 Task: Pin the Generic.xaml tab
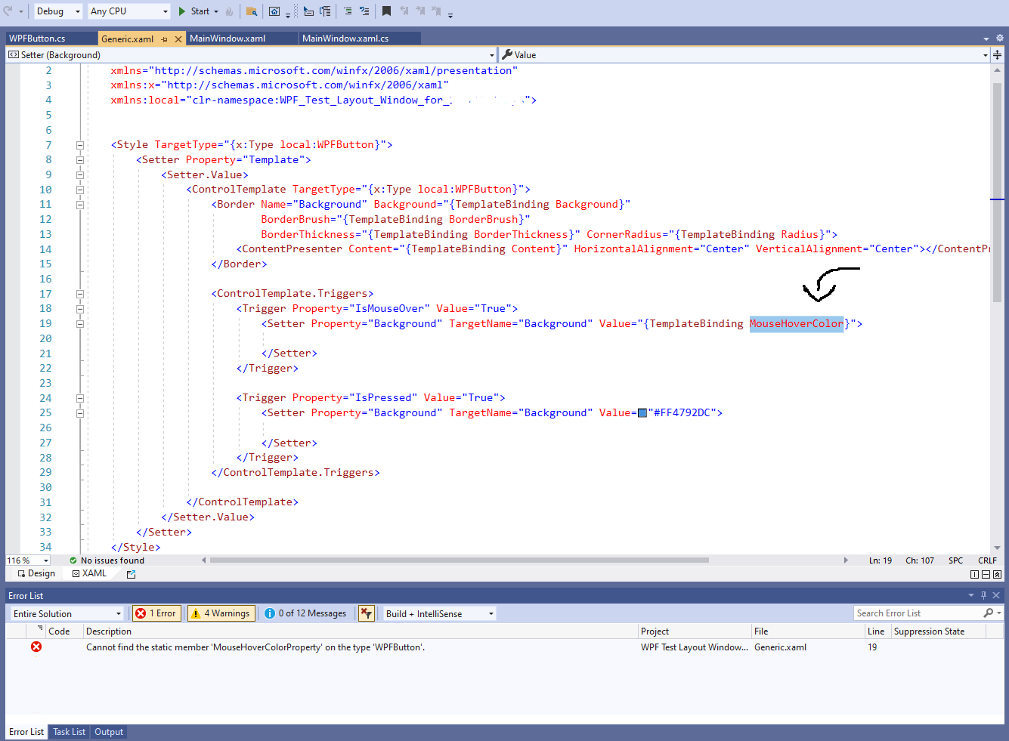pos(164,39)
